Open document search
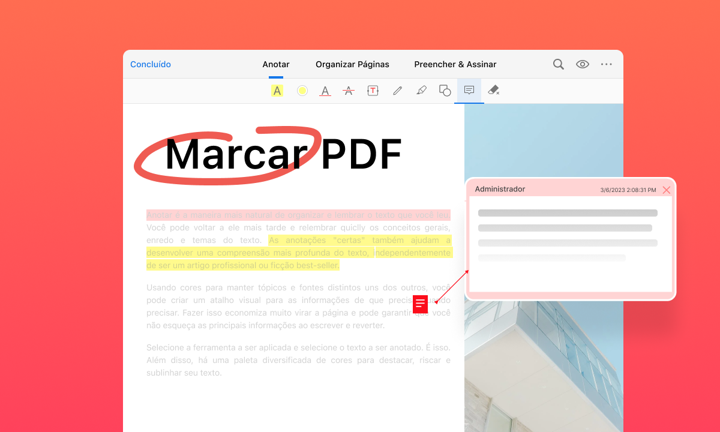The image size is (720, 432). click(558, 64)
